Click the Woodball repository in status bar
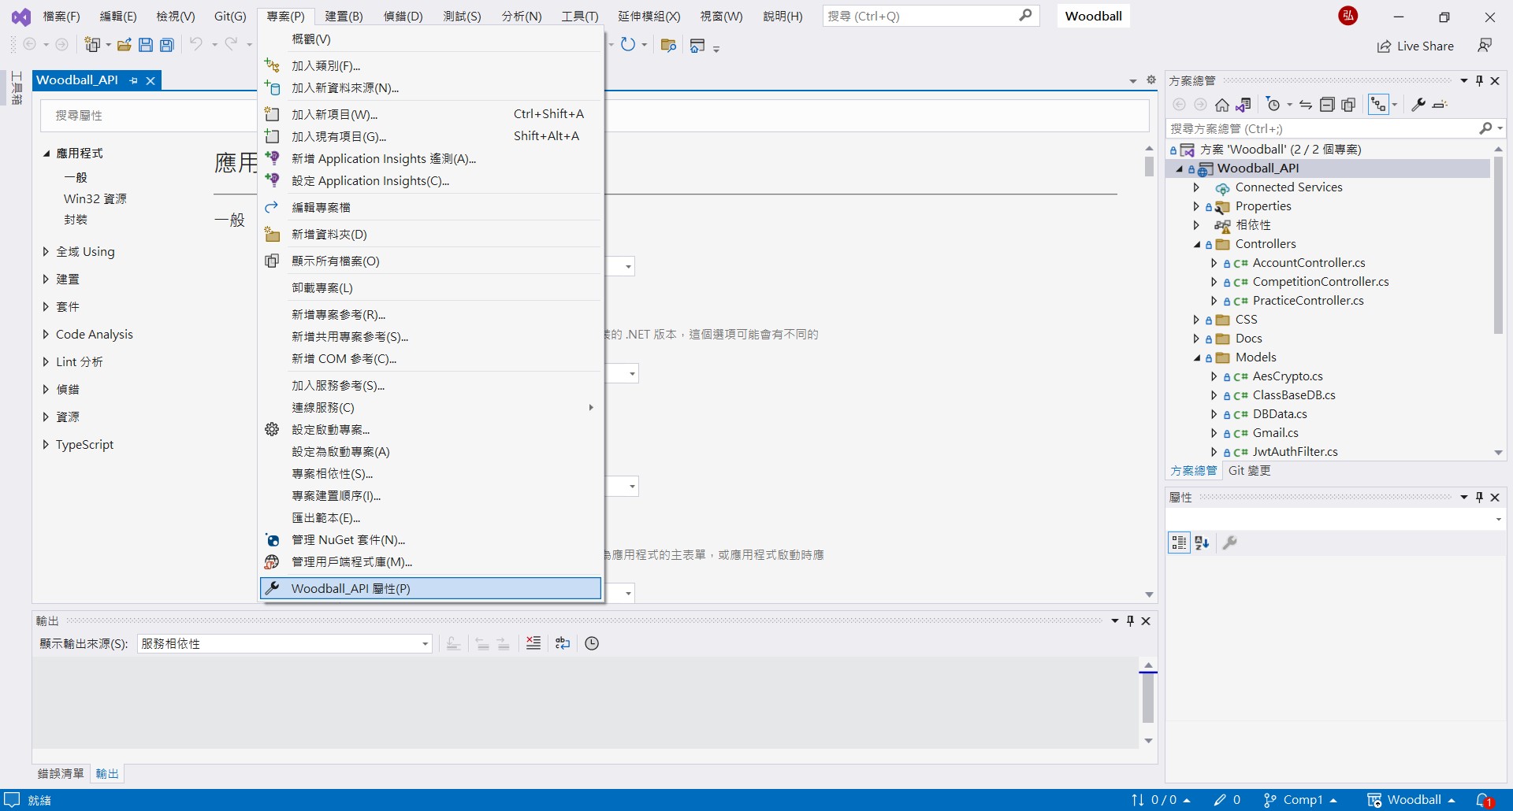 (x=1411, y=800)
